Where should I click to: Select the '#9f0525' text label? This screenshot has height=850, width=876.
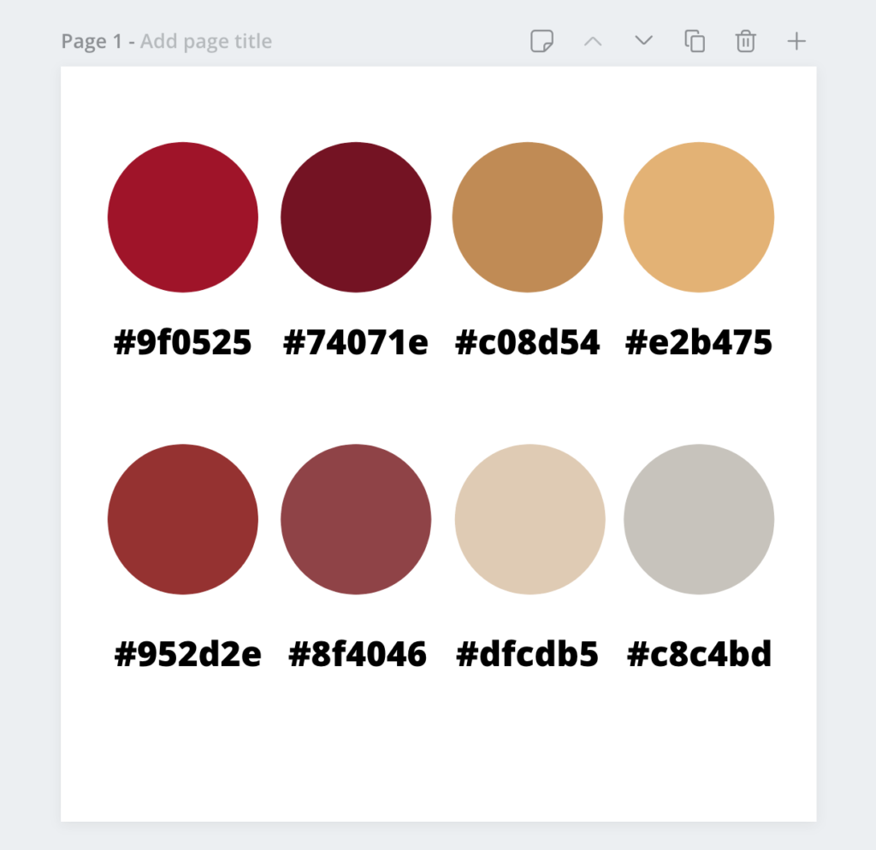[183, 342]
